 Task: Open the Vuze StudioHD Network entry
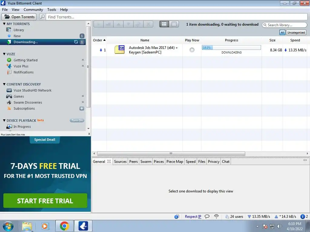tap(32, 90)
